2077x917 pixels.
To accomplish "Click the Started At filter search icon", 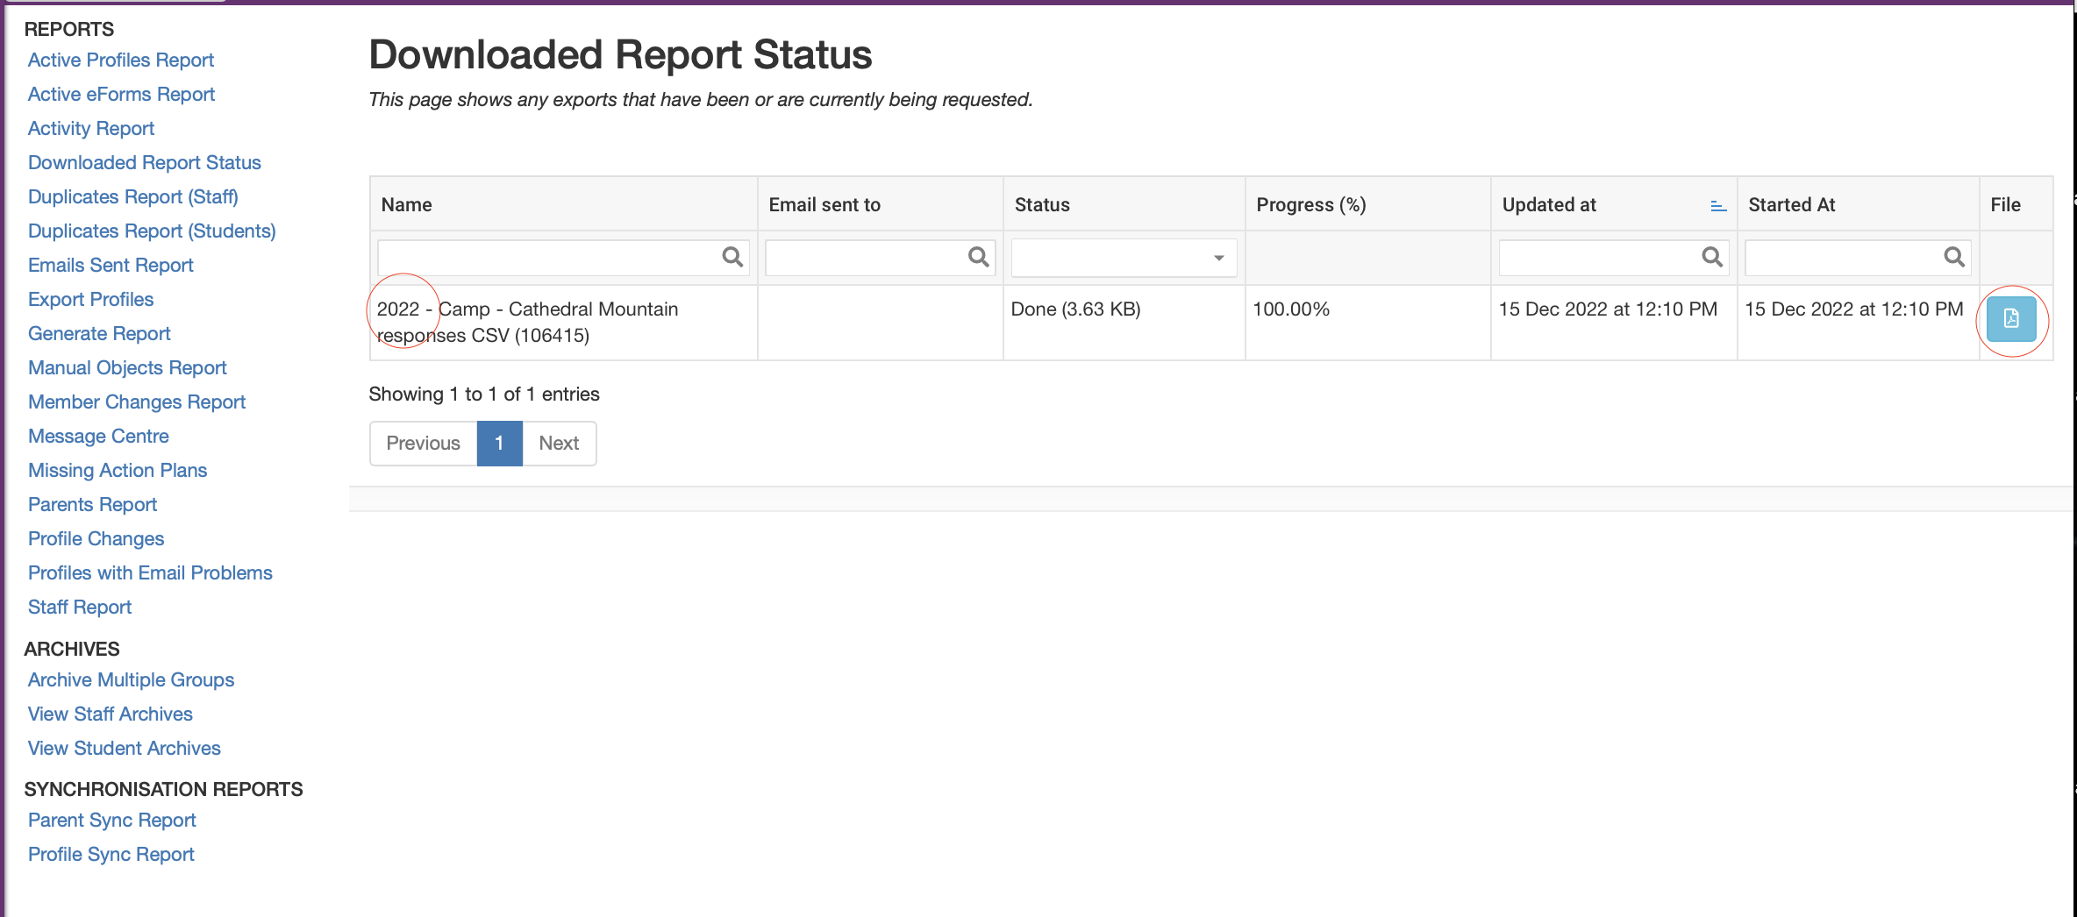I will (x=1953, y=257).
